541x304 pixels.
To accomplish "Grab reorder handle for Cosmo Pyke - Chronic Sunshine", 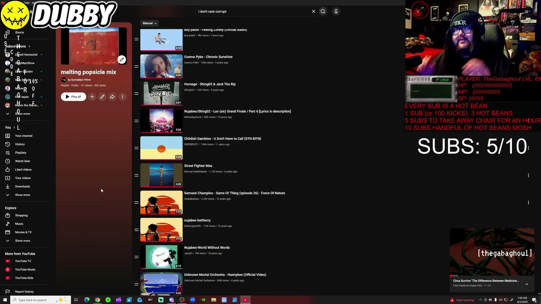I will pos(137,66).
